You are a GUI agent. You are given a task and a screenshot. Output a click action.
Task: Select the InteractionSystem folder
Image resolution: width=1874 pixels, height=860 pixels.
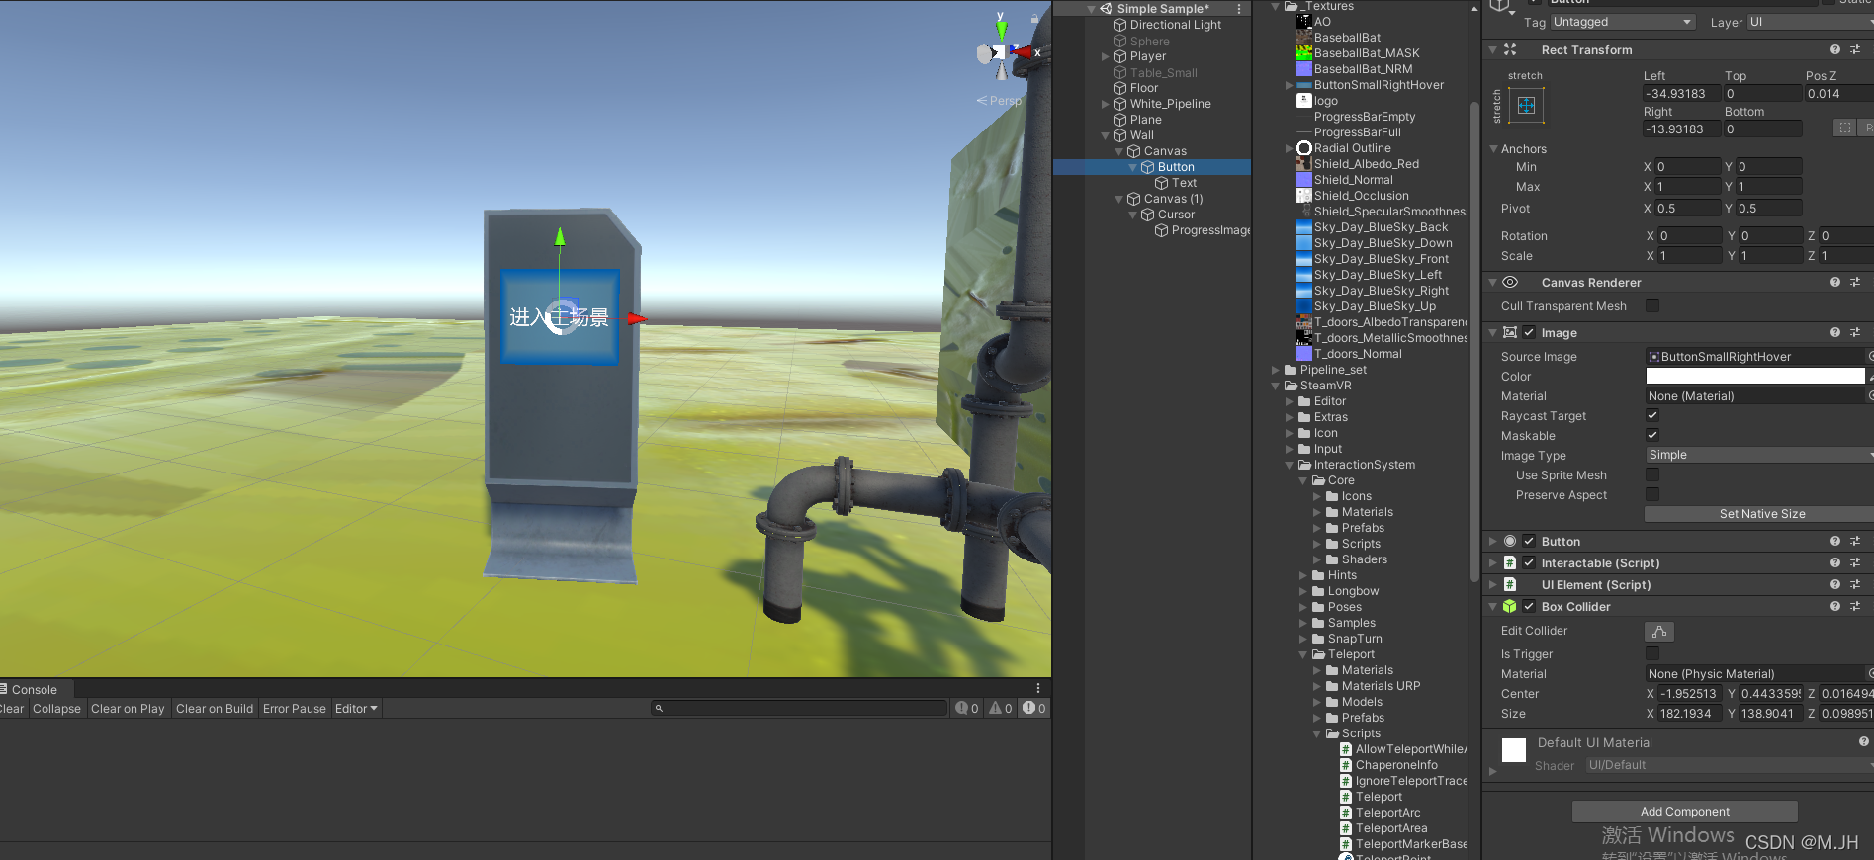1364,465
